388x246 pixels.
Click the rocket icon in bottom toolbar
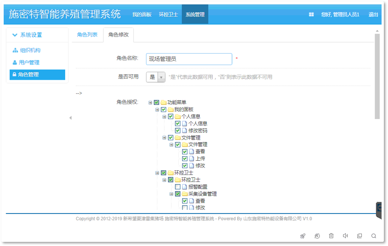click(303, 236)
